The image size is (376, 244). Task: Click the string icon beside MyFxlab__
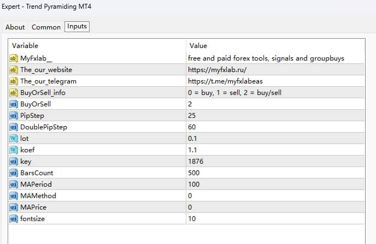point(13,58)
